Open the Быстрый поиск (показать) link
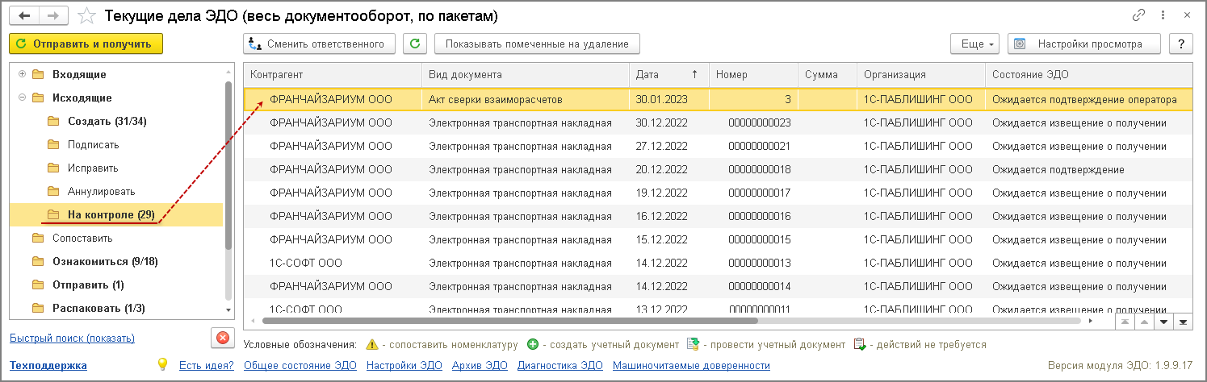The image size is (1207, 382). 72,338
